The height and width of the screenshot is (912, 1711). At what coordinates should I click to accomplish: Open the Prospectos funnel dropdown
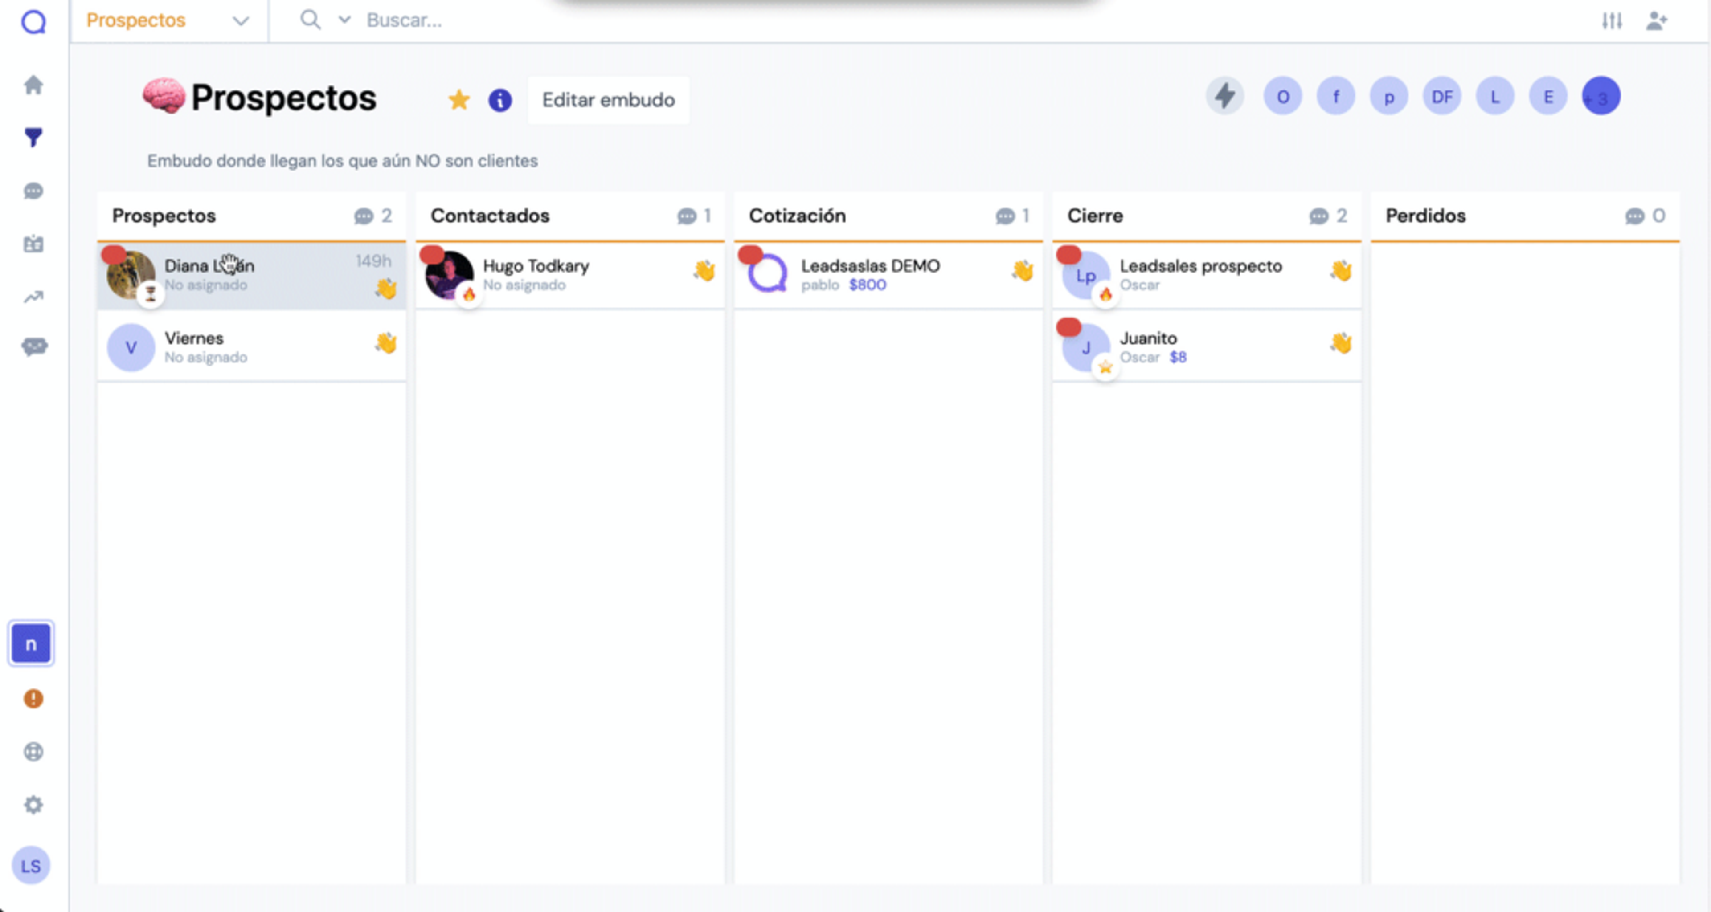(169, 20)
